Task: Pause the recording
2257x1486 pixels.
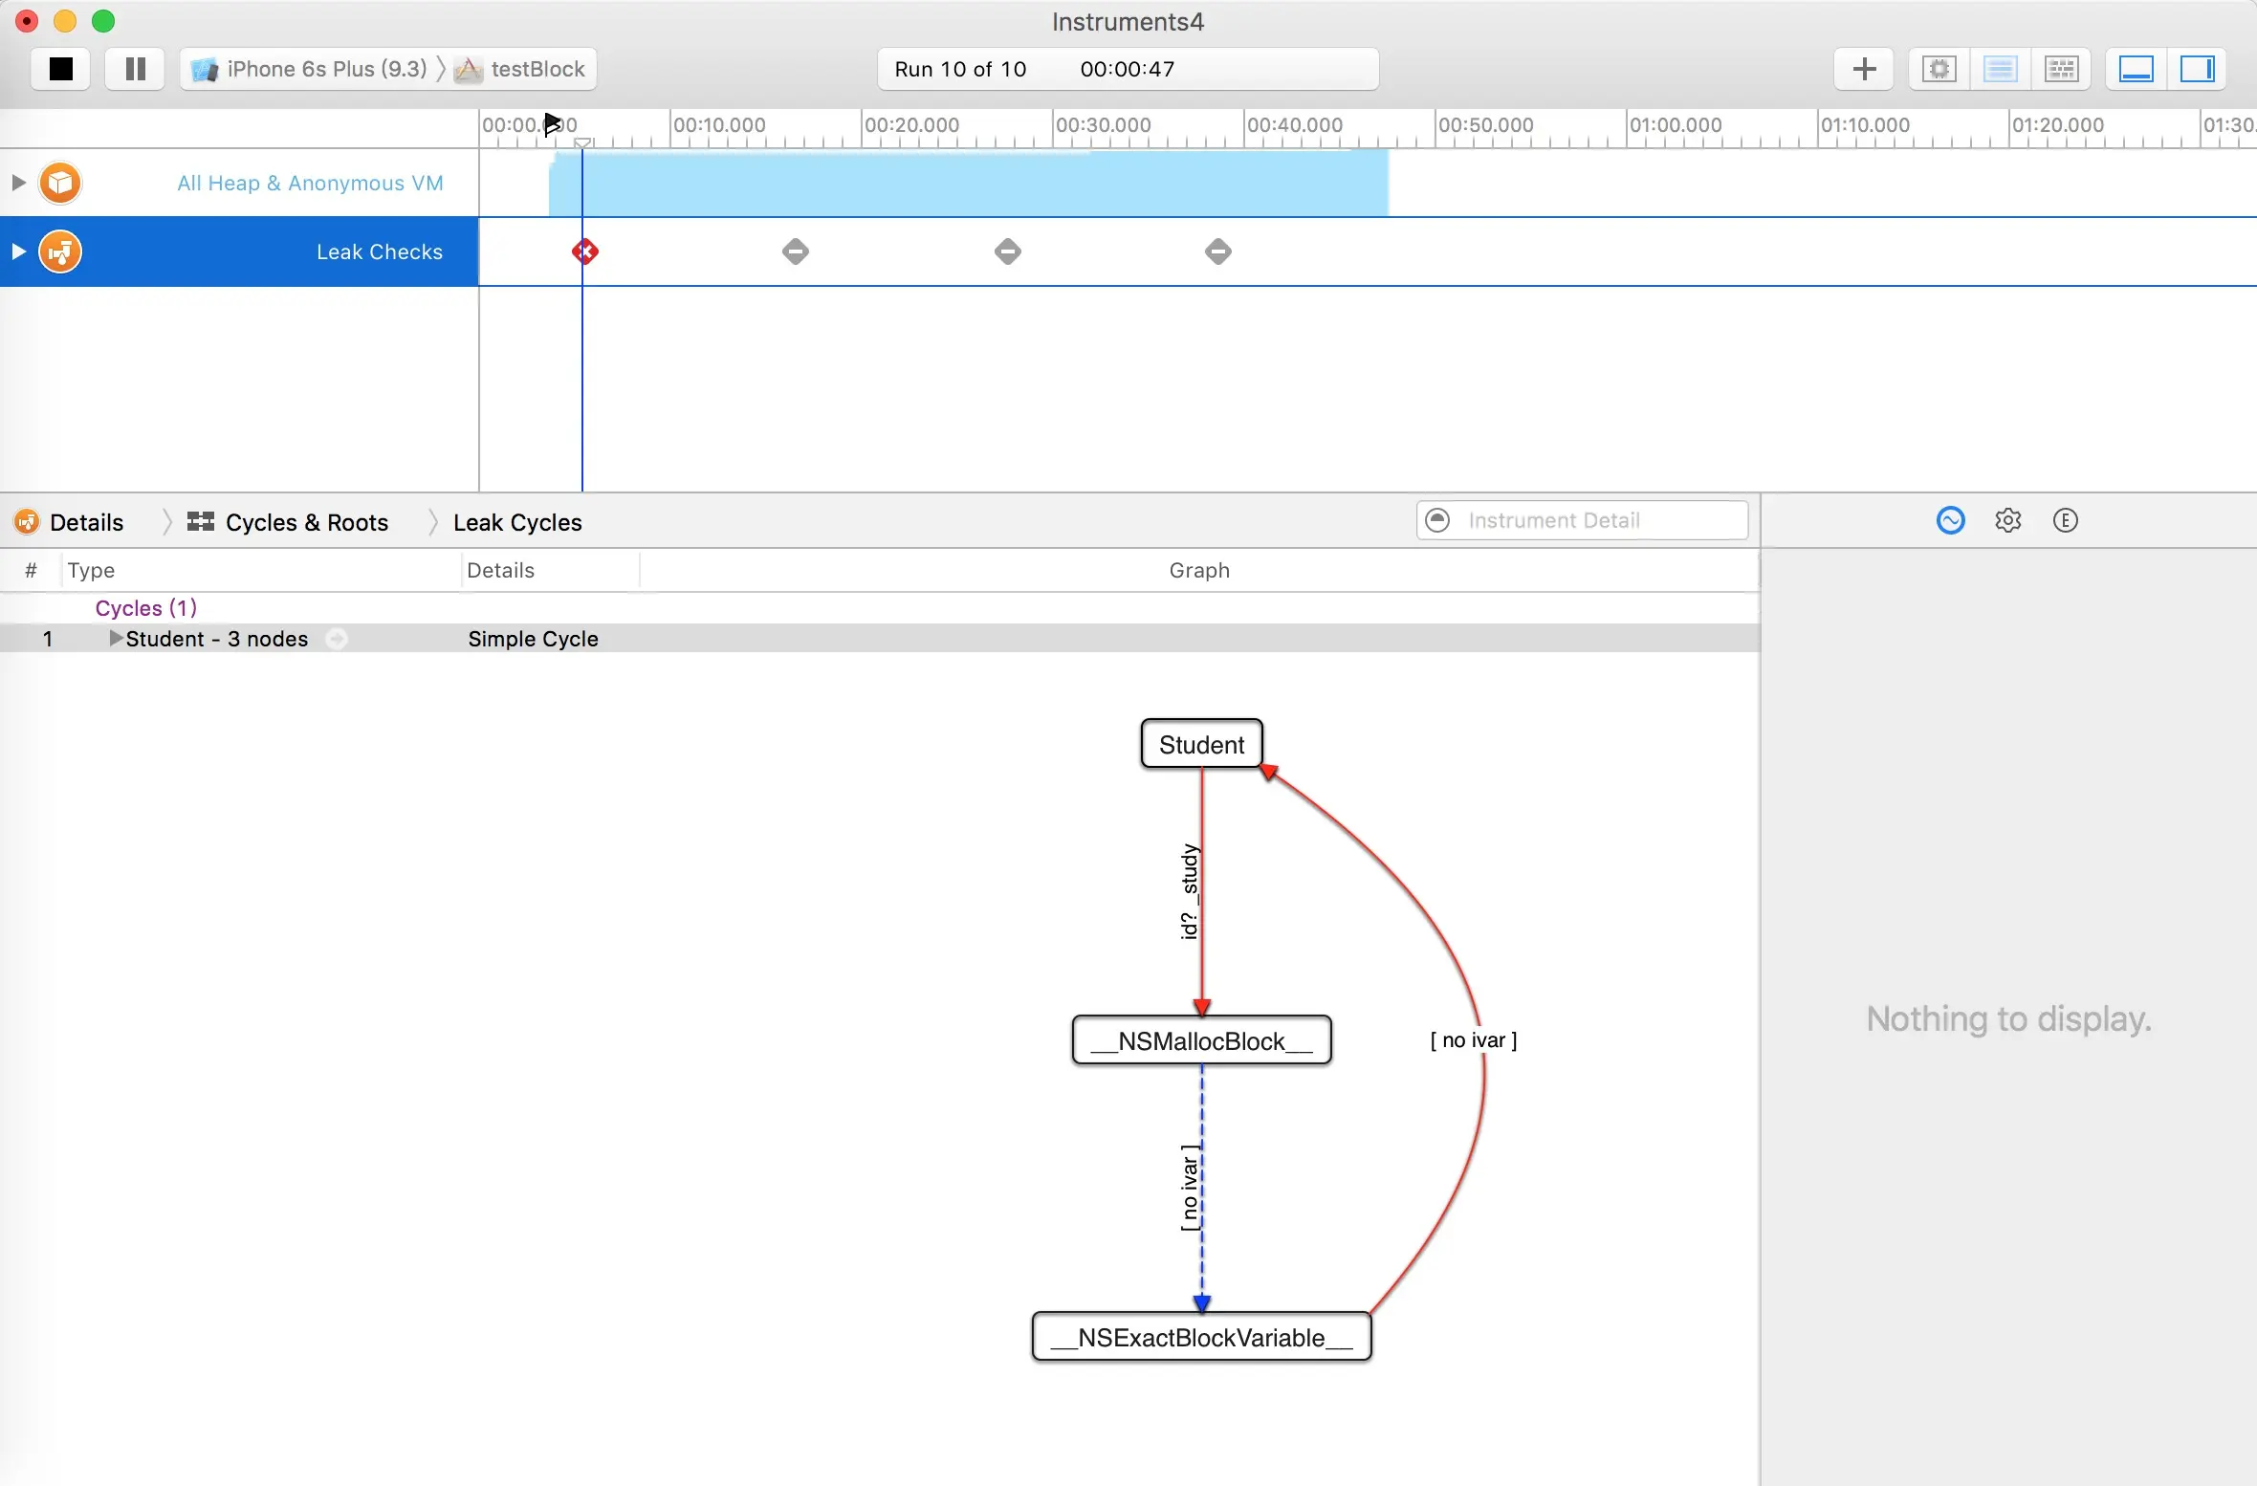Action: (x=135, y=69)
